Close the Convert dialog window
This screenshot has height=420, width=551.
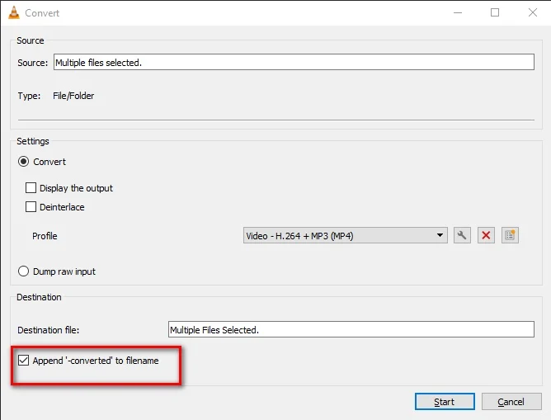533,12
